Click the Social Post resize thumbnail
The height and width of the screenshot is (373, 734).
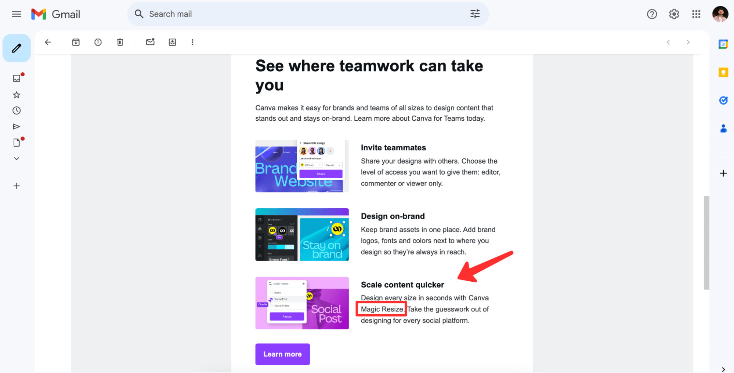(302, 303)
